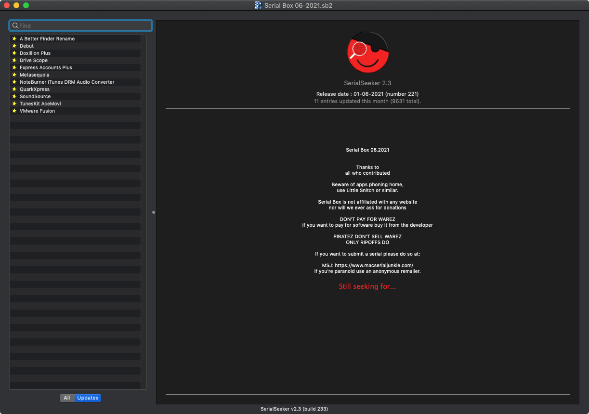Select NoteBurner iTunes DRM Audio Converter
Screen dimensions: 589x414
click(67, 82)
